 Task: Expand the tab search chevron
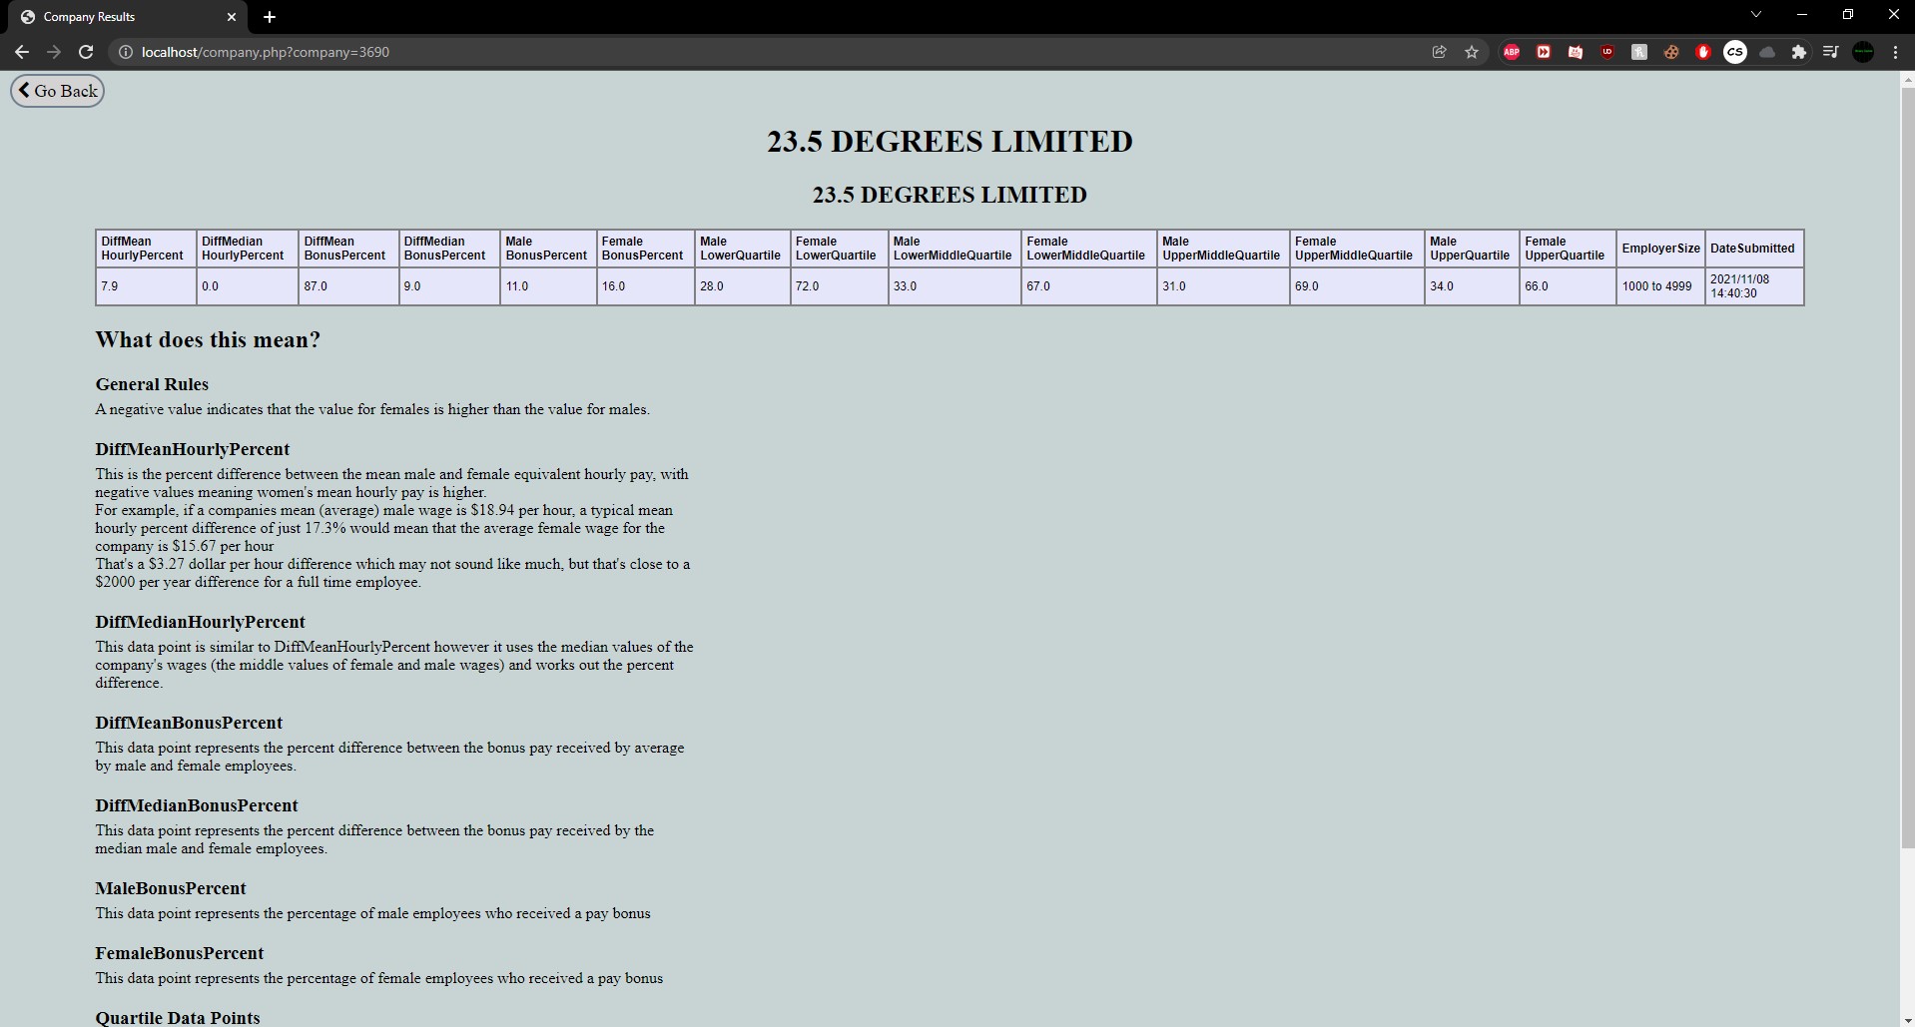pyautogui.click(x=1756, y=14)
